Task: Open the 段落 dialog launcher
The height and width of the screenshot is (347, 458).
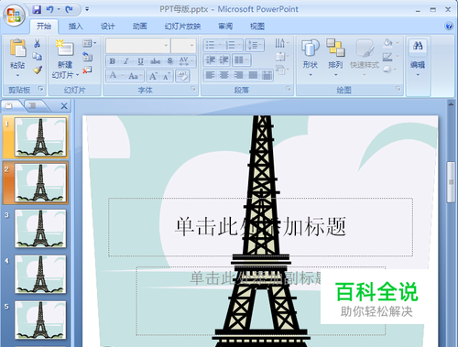Action: click(x=289, y=89)
